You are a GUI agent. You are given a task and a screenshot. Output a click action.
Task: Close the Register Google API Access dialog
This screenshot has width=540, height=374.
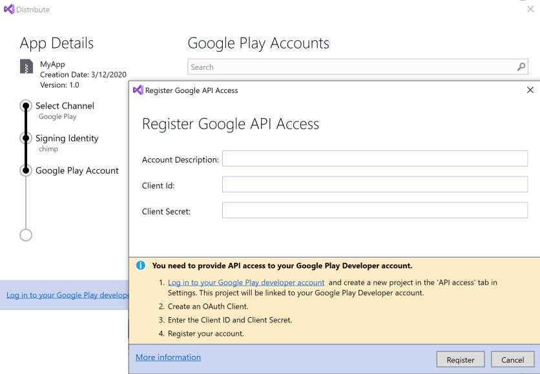(x=530, y=90)
